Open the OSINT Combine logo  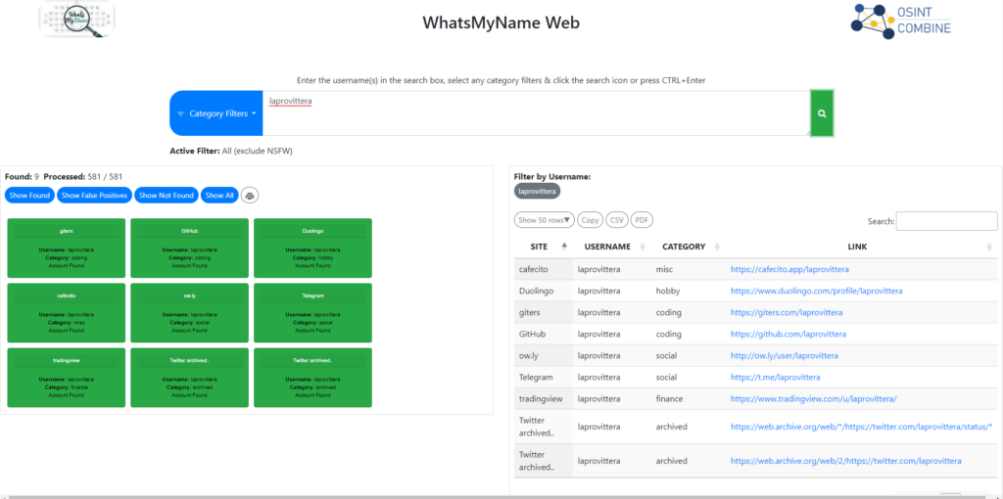(901, 22)
